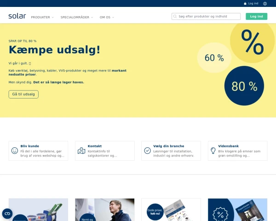Click the lightbulb Vidensbank icon
The width and height of the screenshot is (276, 221).
[x=213, y=151]
